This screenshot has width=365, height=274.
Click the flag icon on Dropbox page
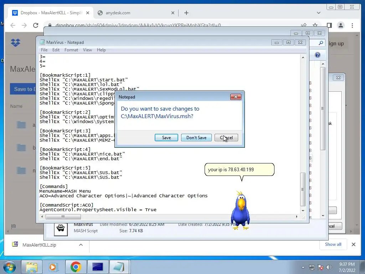tap(14, 226)
